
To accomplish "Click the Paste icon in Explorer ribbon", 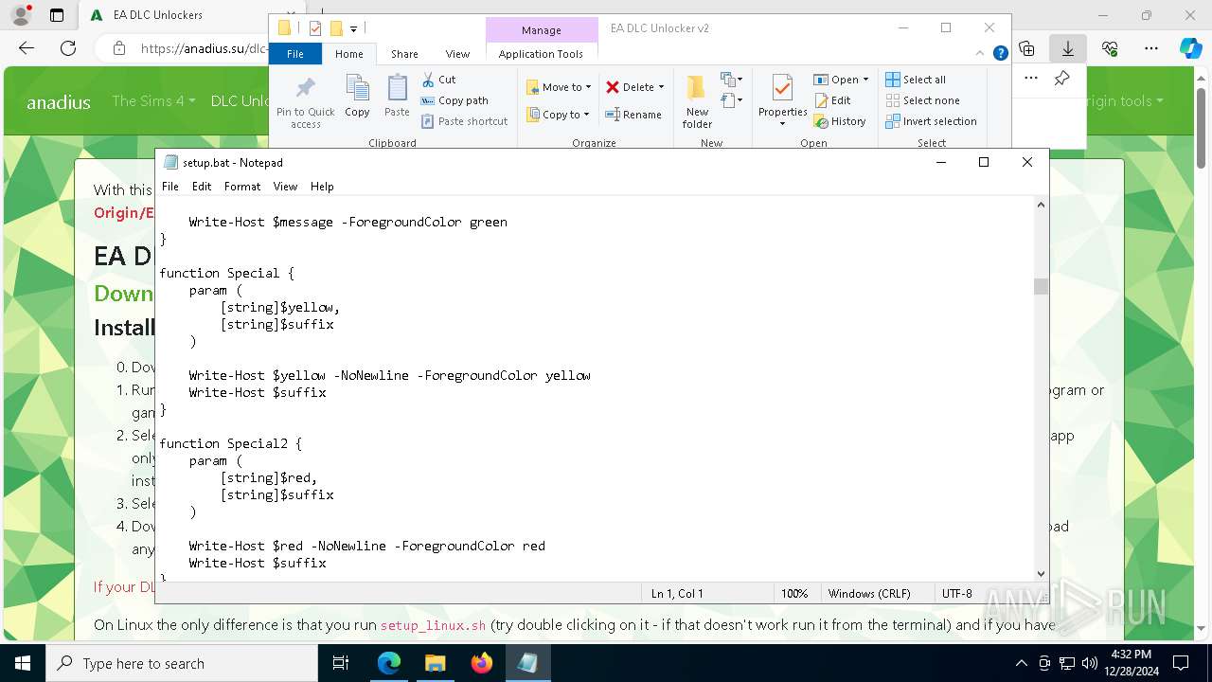I will 397,96.
